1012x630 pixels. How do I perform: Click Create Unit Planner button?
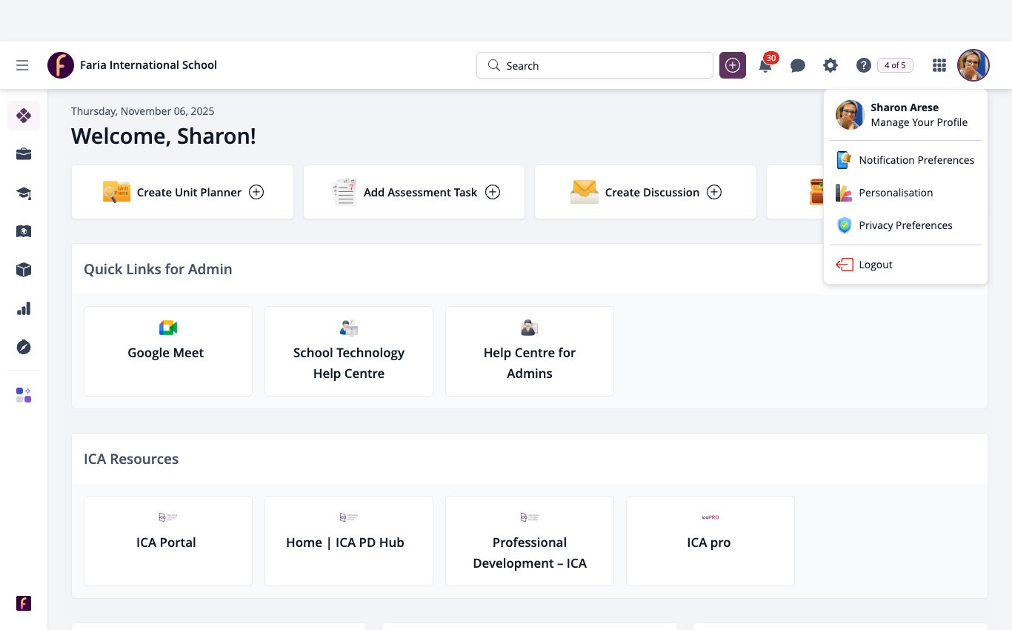[x=182, y=192]
